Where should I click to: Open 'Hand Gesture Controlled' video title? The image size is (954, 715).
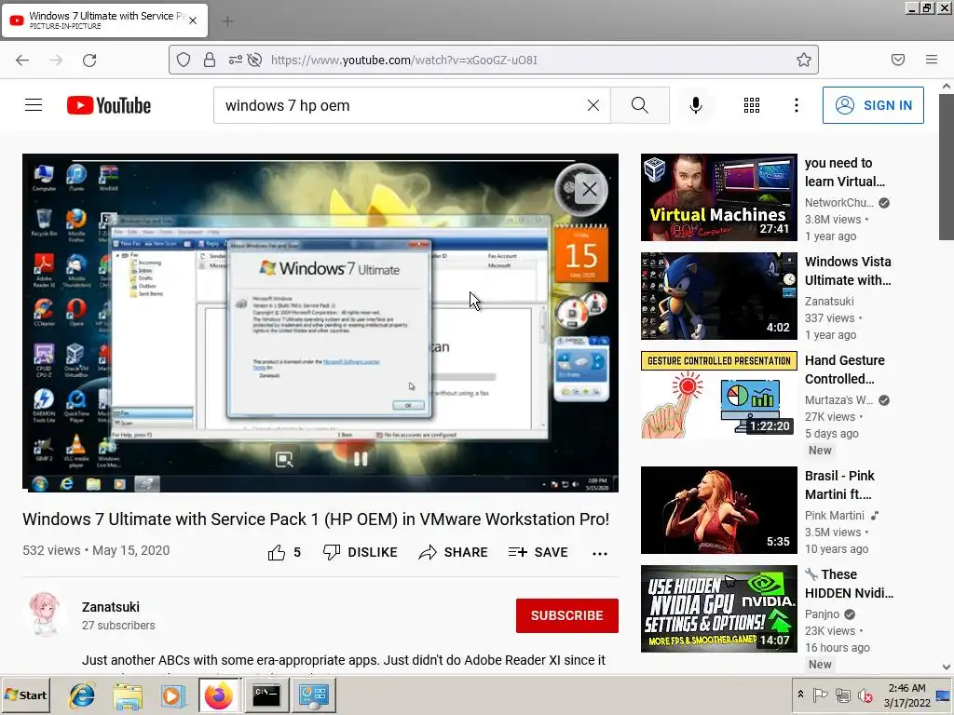click(x=844, y=369)
